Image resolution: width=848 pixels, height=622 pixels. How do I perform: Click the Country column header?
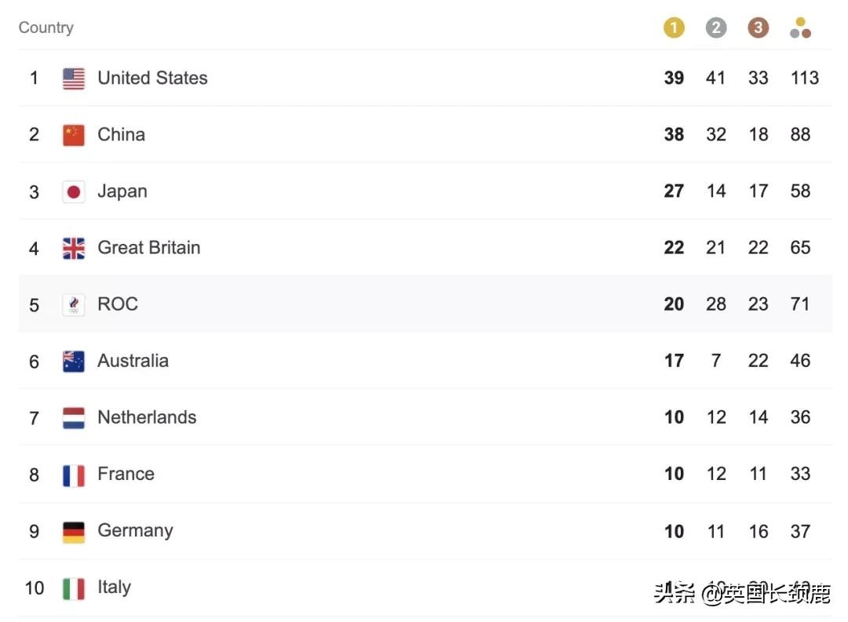point(46,27)
